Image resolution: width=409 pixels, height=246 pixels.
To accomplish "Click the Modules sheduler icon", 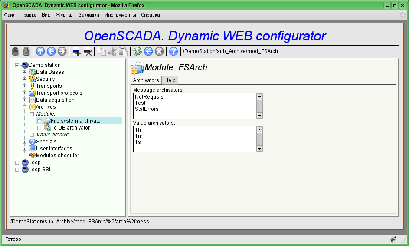I will click(33, 156).
